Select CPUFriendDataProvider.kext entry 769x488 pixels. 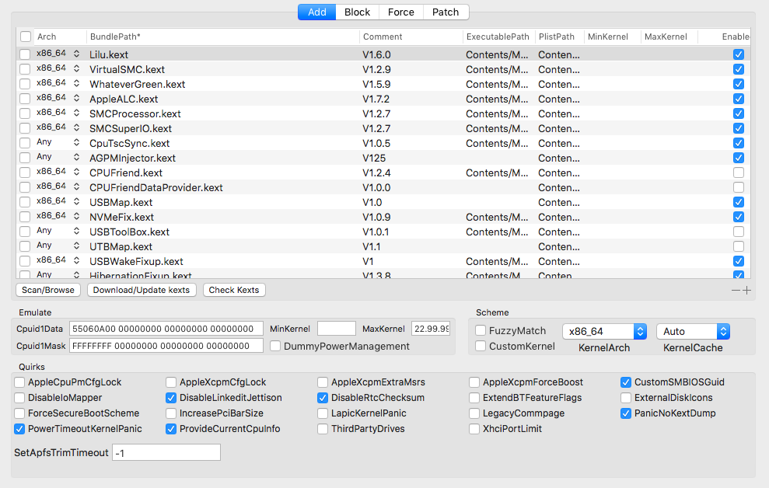[156, 187]
